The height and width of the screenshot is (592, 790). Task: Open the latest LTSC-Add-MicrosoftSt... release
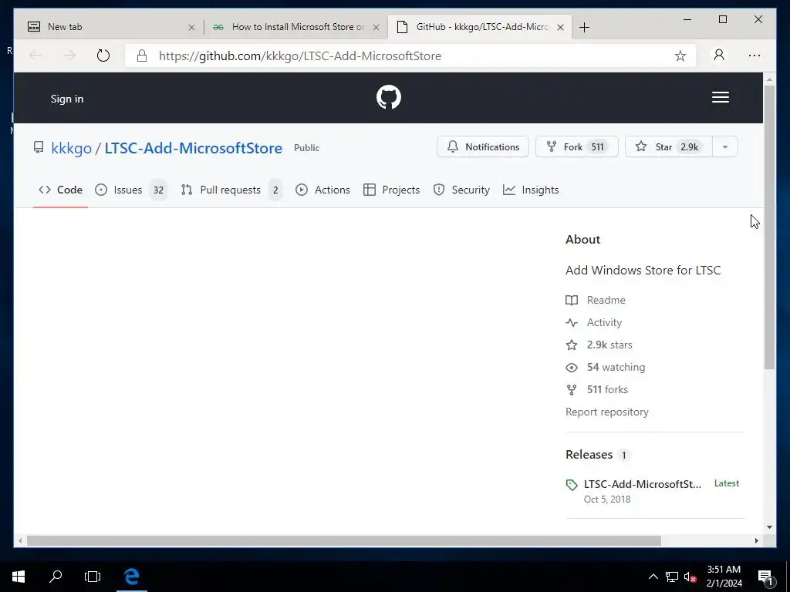tap(643, 484)
